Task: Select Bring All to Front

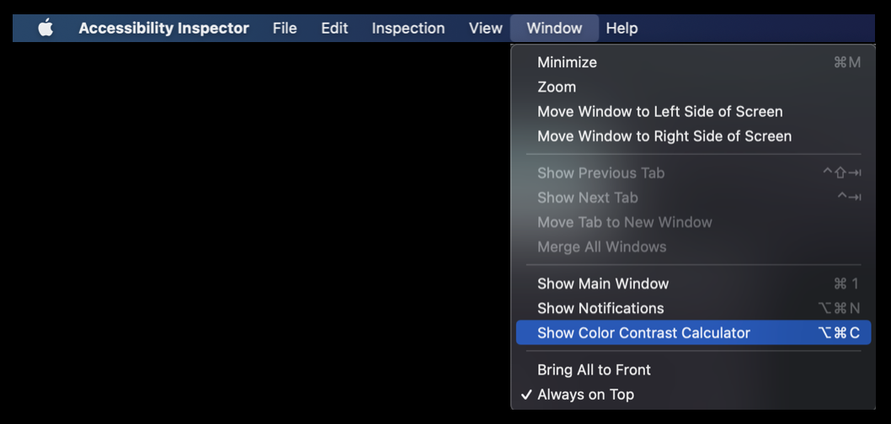Action: 693,369
